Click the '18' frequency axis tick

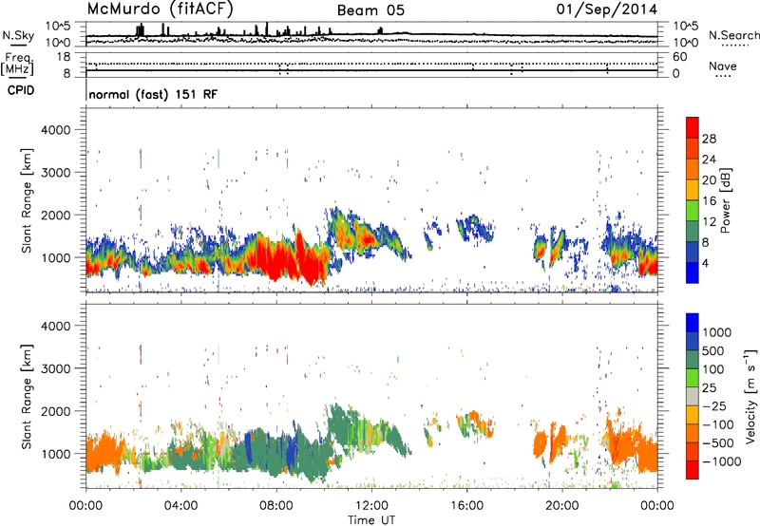(x=64, y=57)
